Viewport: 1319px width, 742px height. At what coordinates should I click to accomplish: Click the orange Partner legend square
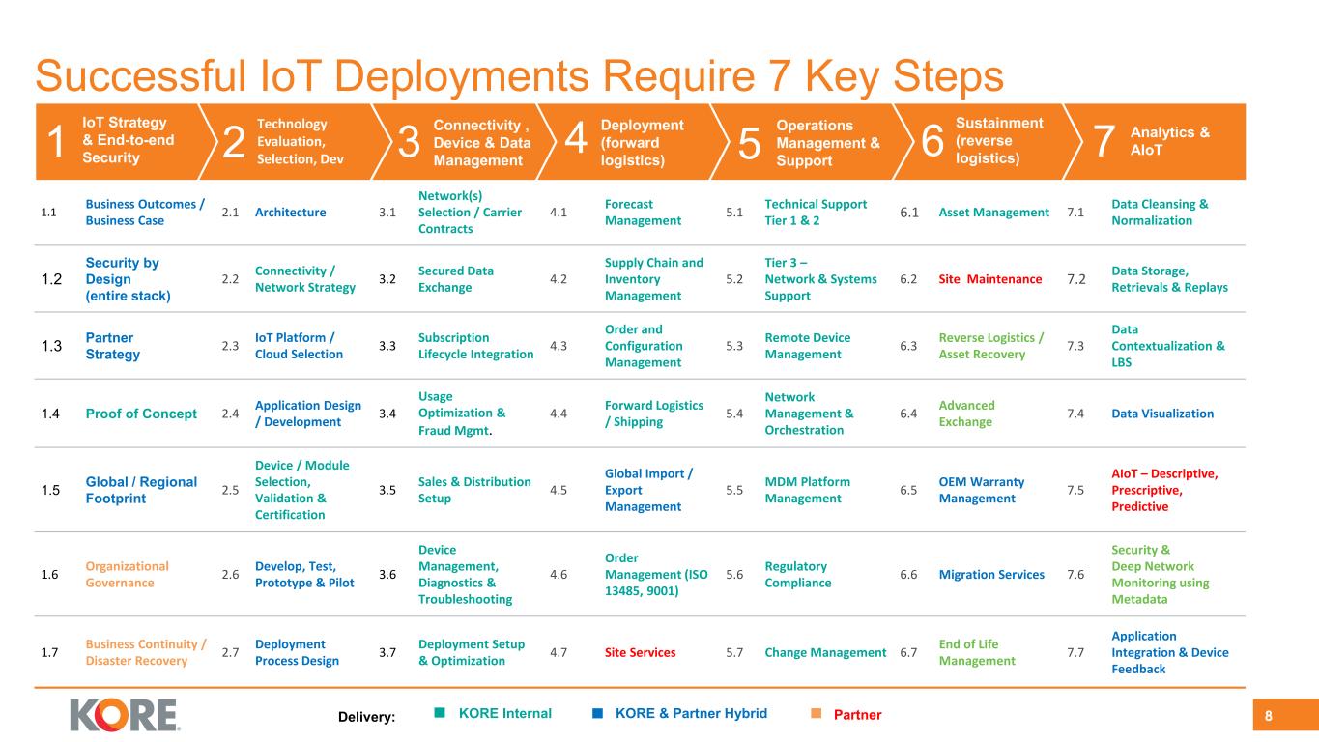pos(816,714)
